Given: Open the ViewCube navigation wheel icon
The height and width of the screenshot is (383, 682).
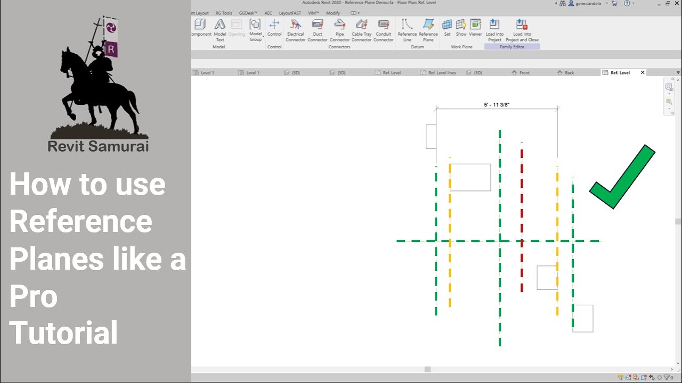Looking at the screenshot, I should (669, 87).
